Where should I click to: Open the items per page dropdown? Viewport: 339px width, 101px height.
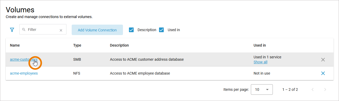coord(262,89)
